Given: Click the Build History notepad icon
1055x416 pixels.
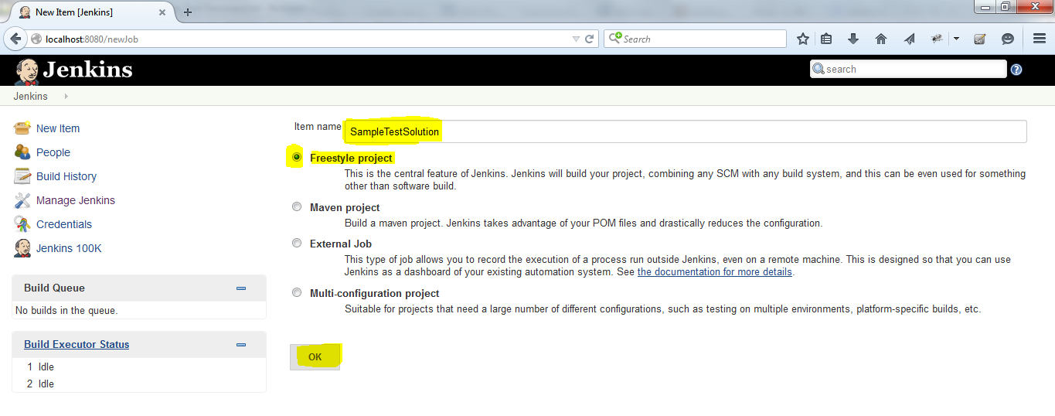Looking at the screenshot, I should point(22,176).
